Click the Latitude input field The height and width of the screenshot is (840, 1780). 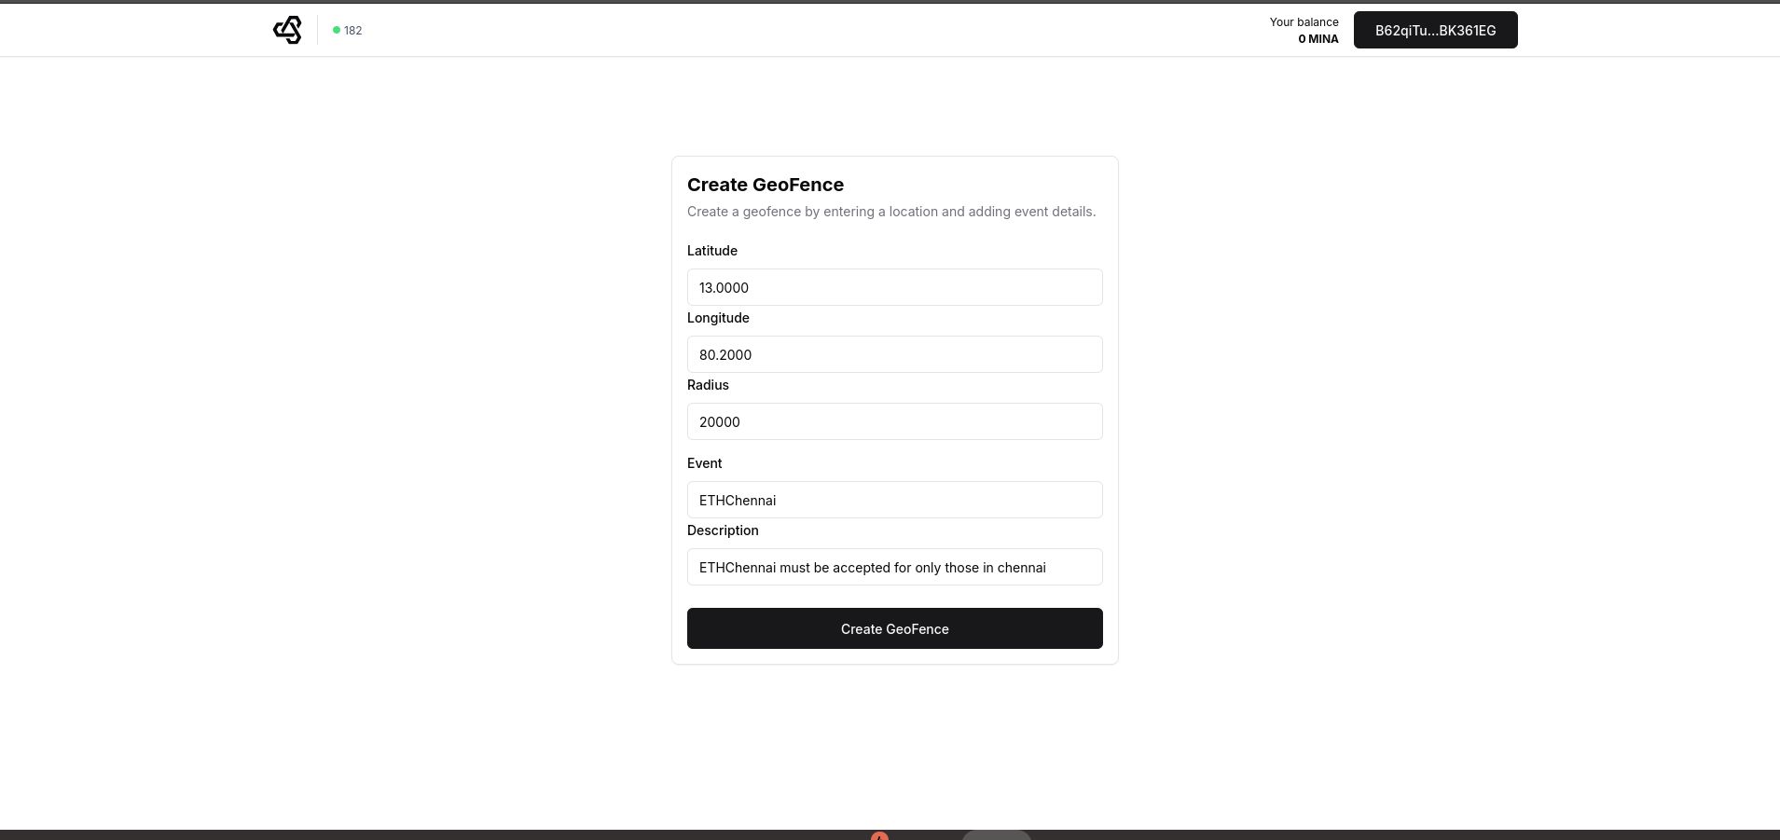(895, 287)
